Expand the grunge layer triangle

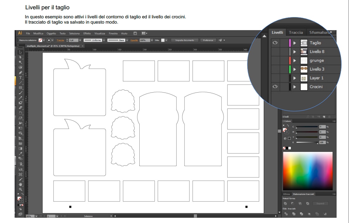(295, 61)
